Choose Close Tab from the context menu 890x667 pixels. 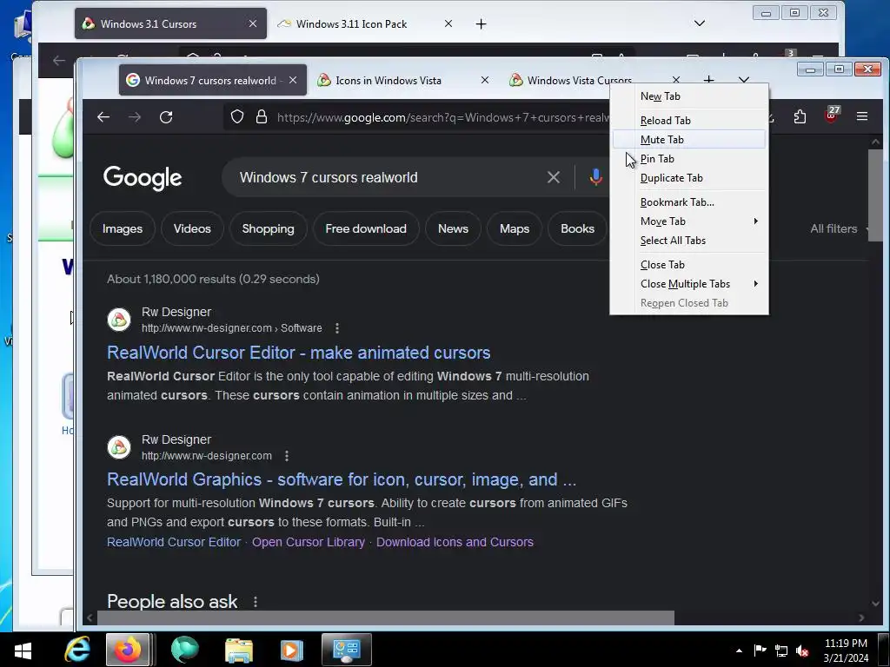689,264
